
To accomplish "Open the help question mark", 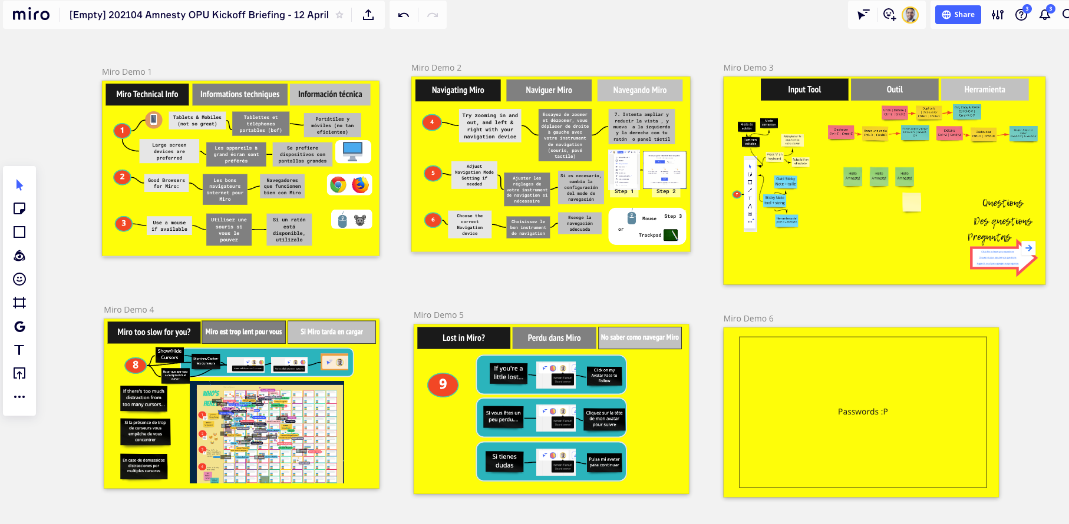I will point(1021,15).
